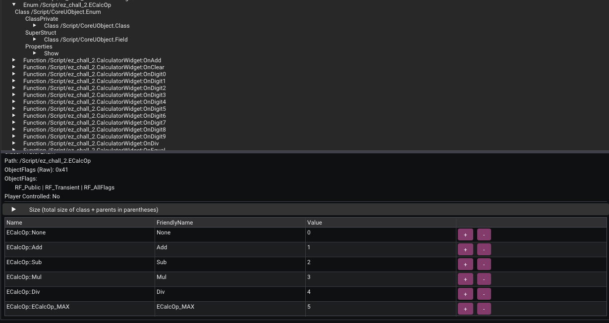Select Function CalculatorWidget:OnClear in tree
This screenshot has width=609, height=323.
point(94,67)
